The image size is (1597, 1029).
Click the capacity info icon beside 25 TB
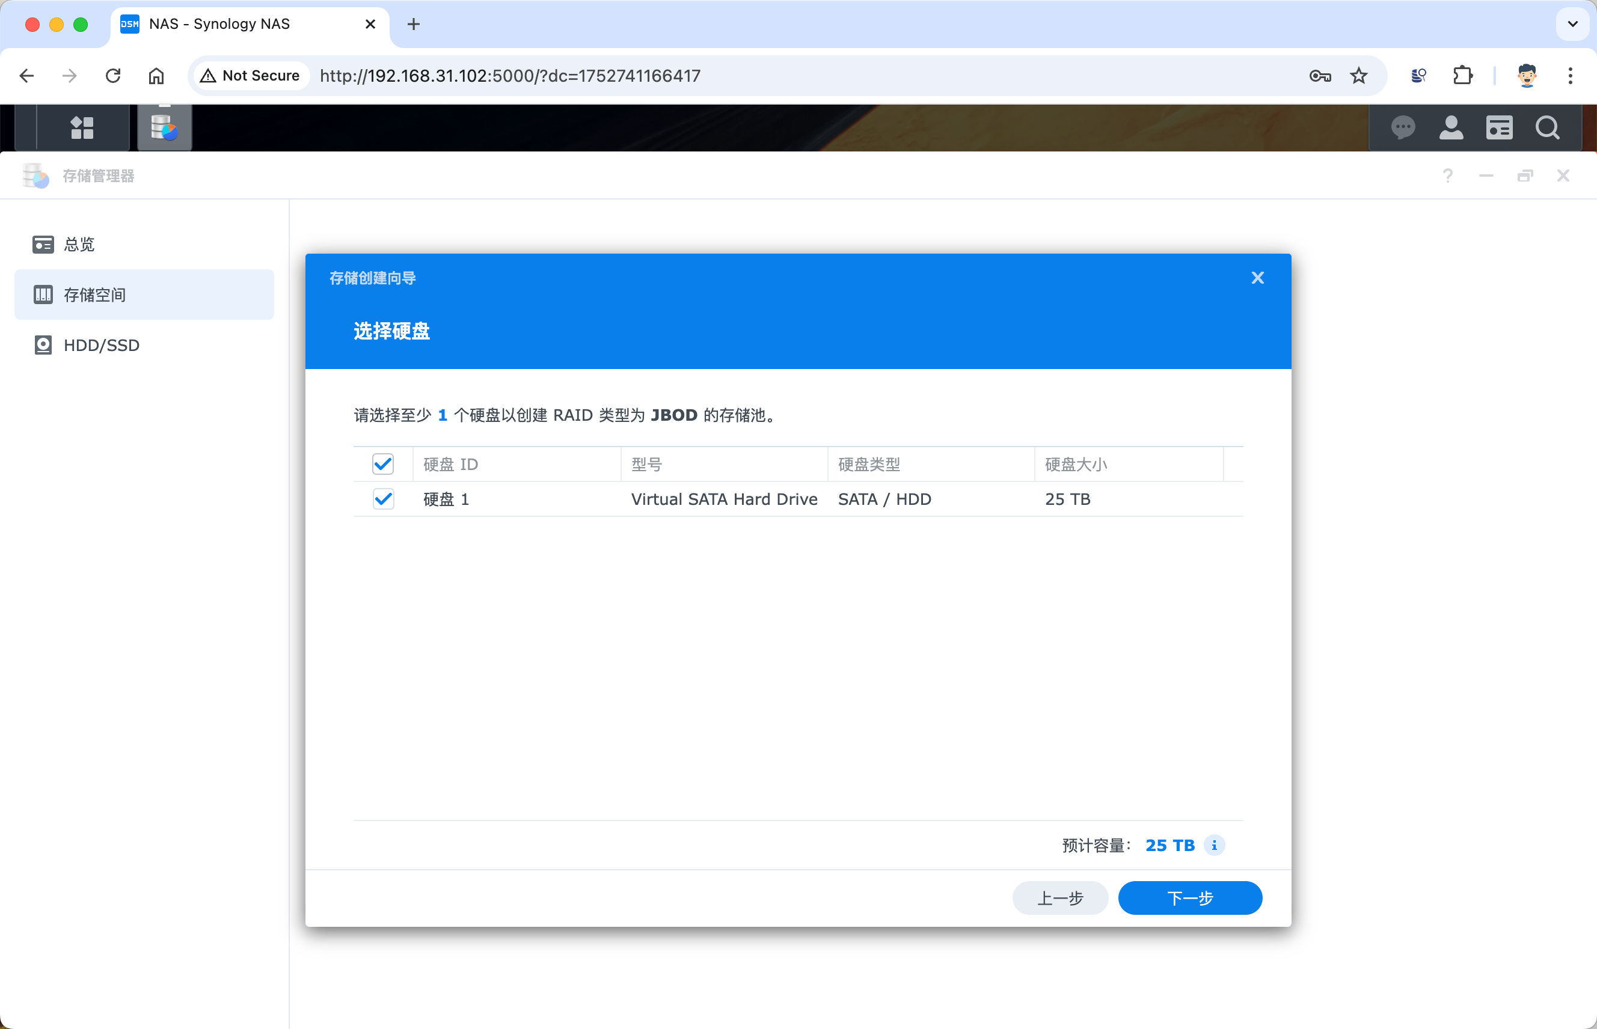[x=1214, y=845]
